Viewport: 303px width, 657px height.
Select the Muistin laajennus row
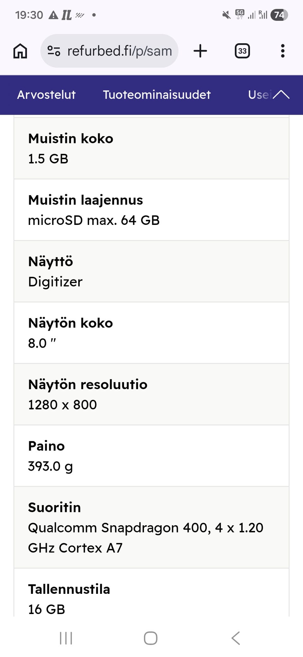pos(151,210)
